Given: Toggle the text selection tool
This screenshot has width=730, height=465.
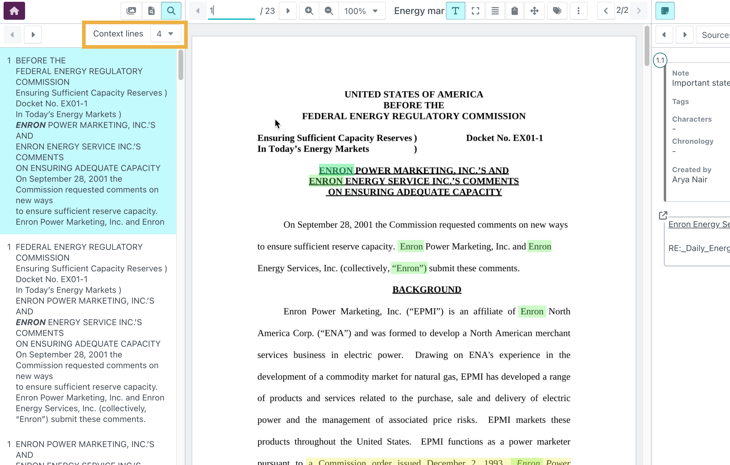Looking at the screenshot, I should [x=455, y=11].
